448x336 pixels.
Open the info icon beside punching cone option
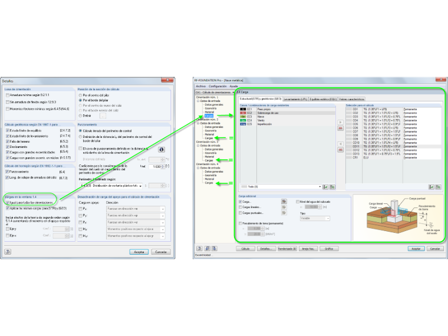161,149
